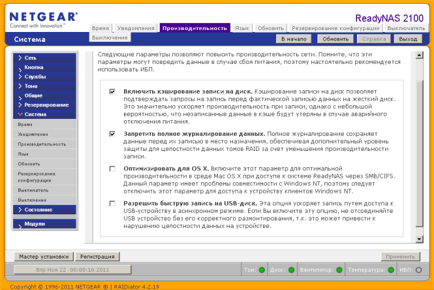Switch to the Уведомления tab
Image resolution: width=434 pixels, height=290 pixels.
coord(136,28)
